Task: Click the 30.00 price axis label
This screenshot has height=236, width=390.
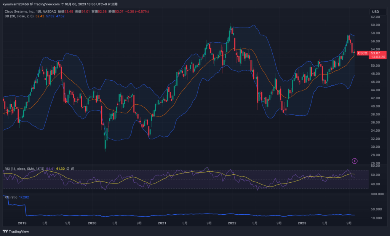Action: coord(375,147)
